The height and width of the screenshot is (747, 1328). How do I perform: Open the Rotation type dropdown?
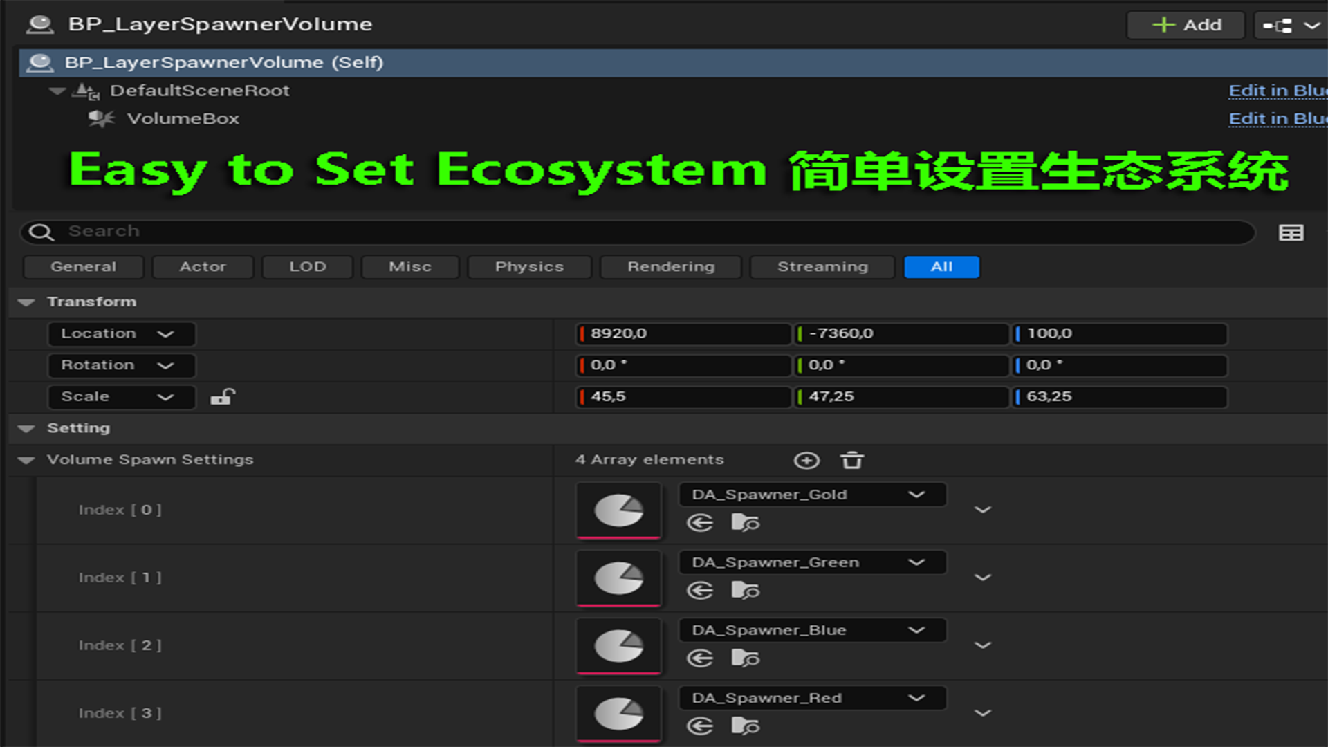click(x=121, y=366)
